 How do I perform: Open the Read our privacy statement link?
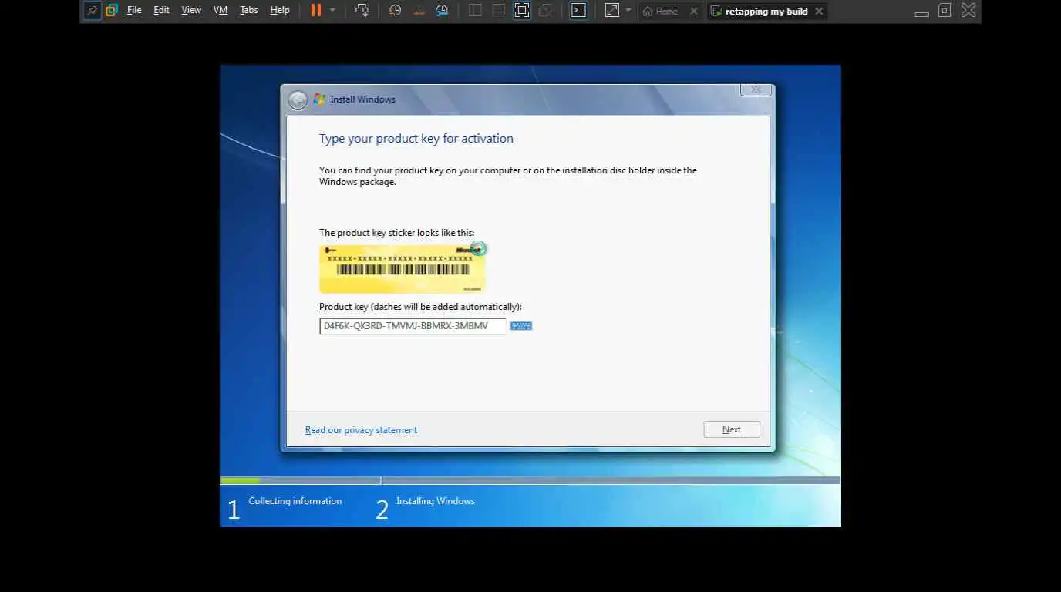pyautogui.click(x=361, y=430)
